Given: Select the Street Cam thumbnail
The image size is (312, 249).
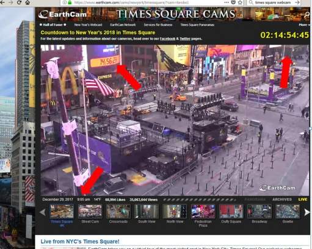Looking at the screenshot, I should [x=90, y=211].
